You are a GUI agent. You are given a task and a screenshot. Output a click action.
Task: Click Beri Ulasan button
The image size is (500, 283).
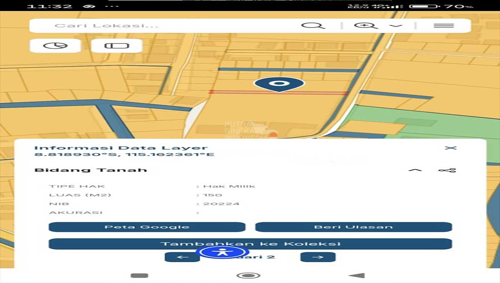[353, 227]
